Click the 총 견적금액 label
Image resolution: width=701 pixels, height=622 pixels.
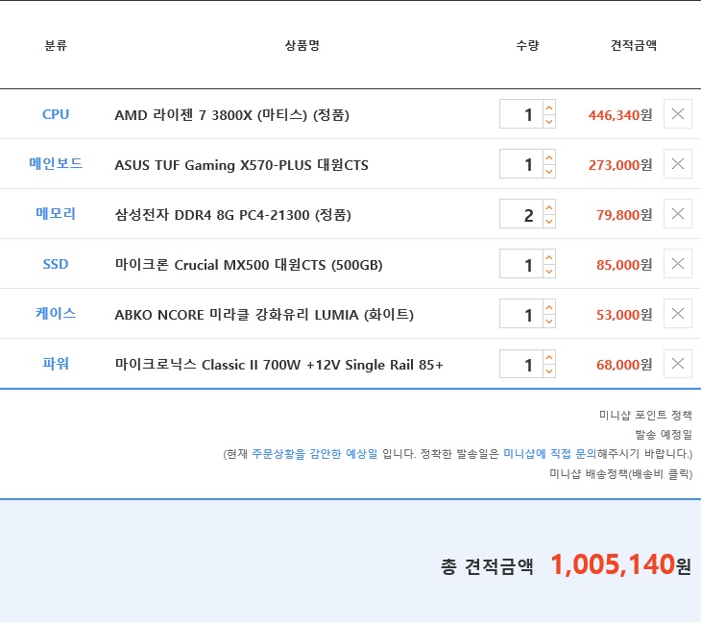487,566
